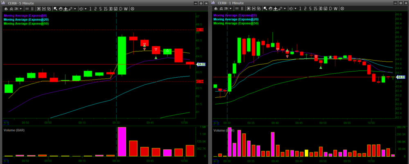The image size is (409, 164).
Task: Click the clock icon in 1 Minute toolbar
Action: pyautogui.click(x=291, y=9)
